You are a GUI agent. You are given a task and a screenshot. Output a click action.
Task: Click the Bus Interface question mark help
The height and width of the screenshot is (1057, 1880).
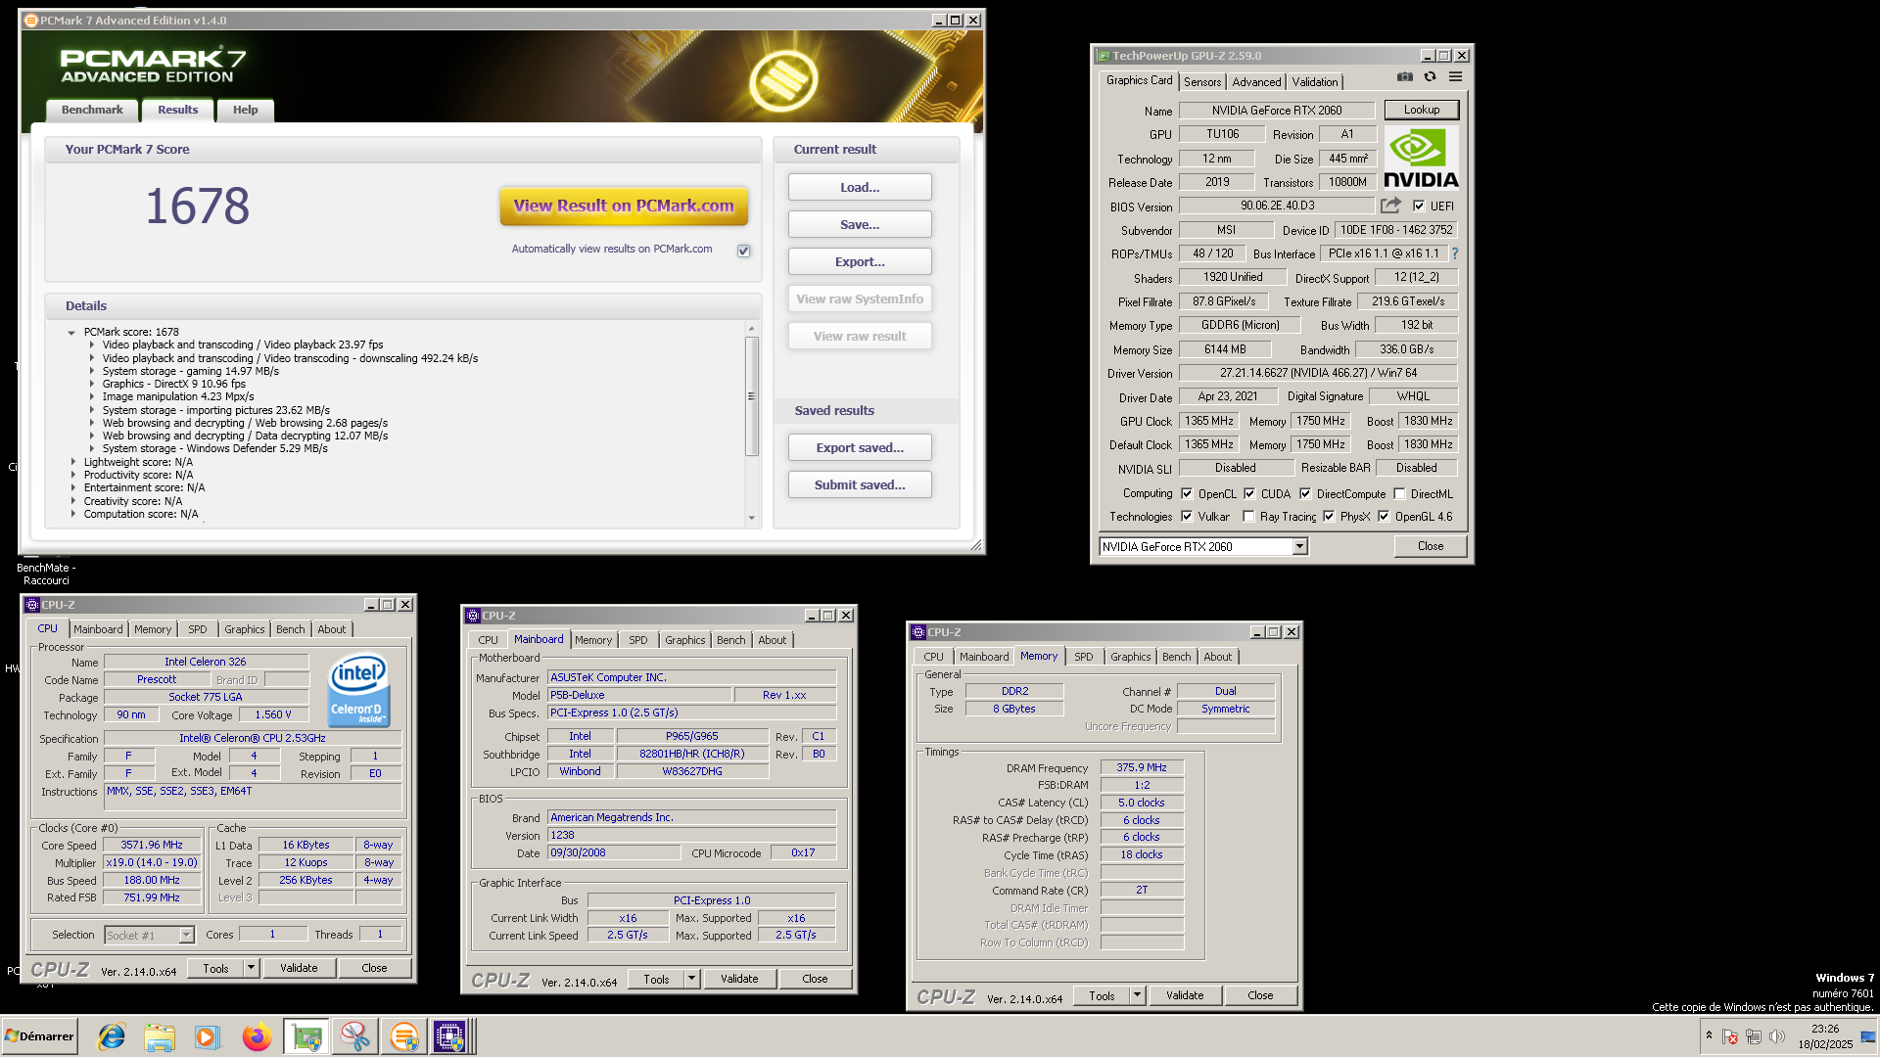1455,253
